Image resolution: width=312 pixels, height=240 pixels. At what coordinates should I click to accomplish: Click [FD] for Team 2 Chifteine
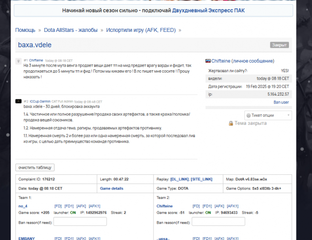pos(196,206)
